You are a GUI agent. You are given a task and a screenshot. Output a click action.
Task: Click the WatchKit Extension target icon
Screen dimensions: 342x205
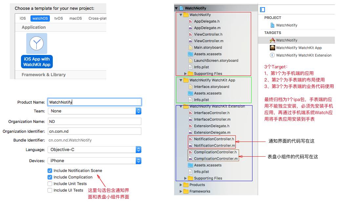pyautogui.click(x=272, y=55)
